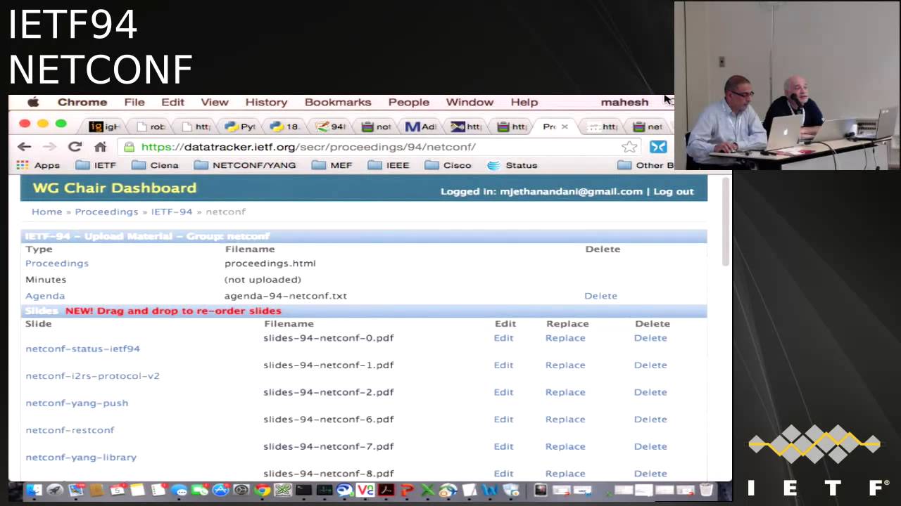This screenshot has height=506, width=901.
Task: Click the page's vertical scrollbar thumb
Action: 727,223
